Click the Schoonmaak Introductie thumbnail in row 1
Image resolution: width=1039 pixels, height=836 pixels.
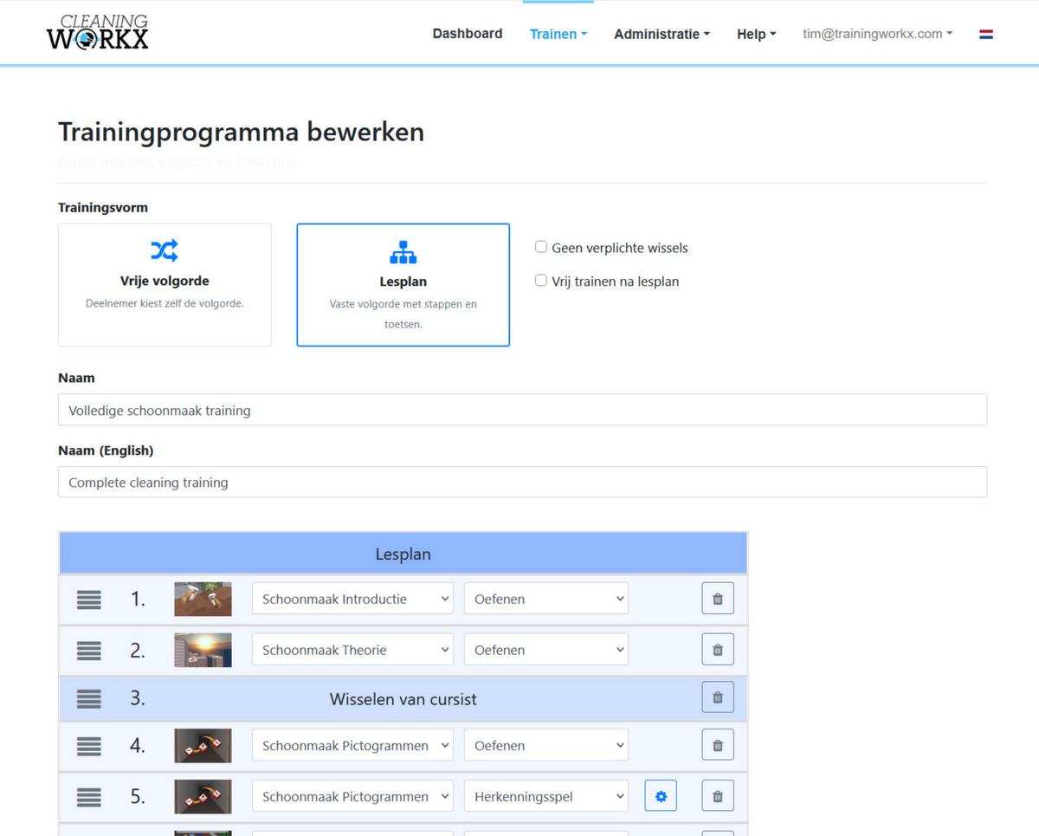(x=203, y=599)
